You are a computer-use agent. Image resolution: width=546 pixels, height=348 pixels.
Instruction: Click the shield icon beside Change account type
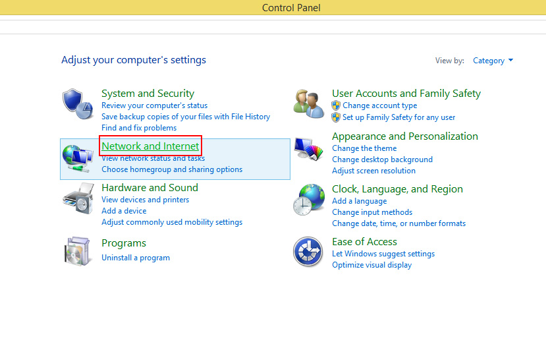[x=336, y=105]
